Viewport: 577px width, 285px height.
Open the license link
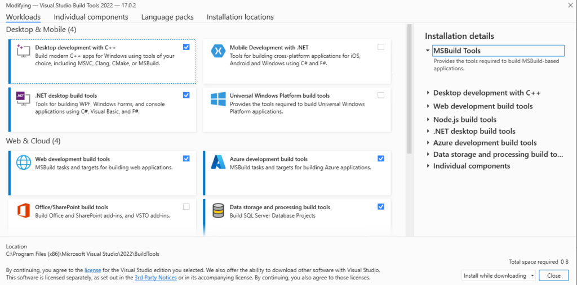[92, 270]
